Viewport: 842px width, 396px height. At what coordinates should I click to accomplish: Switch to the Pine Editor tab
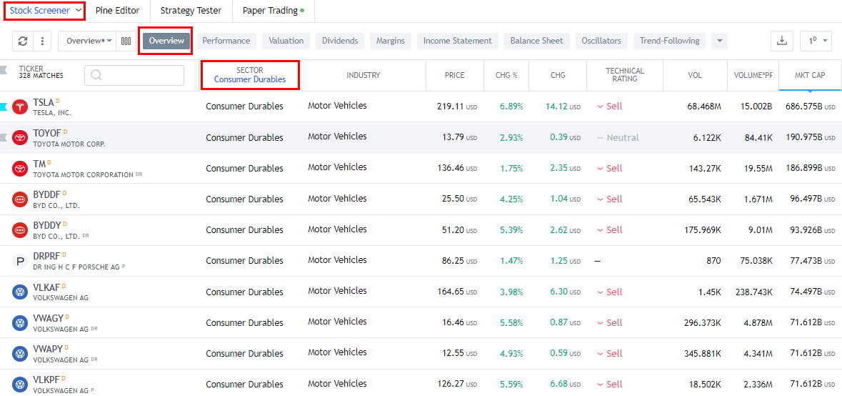(118, 11)
